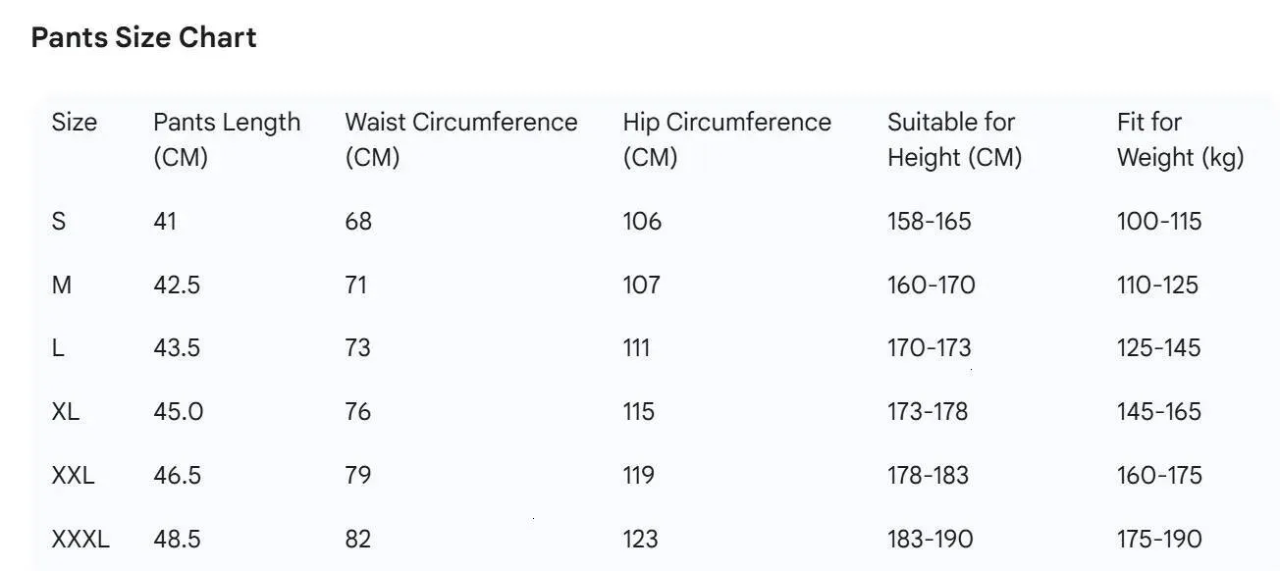
Task: Select the S size row label
Action: click(59, 222)
